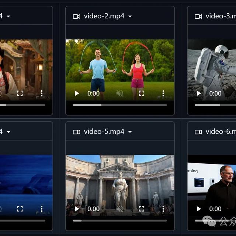
Task: Open more options menu on video-5.mp4
Action: pos(163,209)
